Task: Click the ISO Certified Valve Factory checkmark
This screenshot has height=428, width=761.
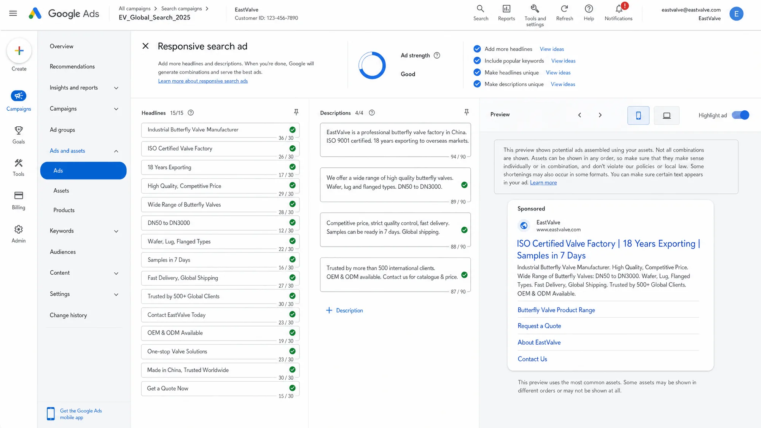Action: [292, 148]
